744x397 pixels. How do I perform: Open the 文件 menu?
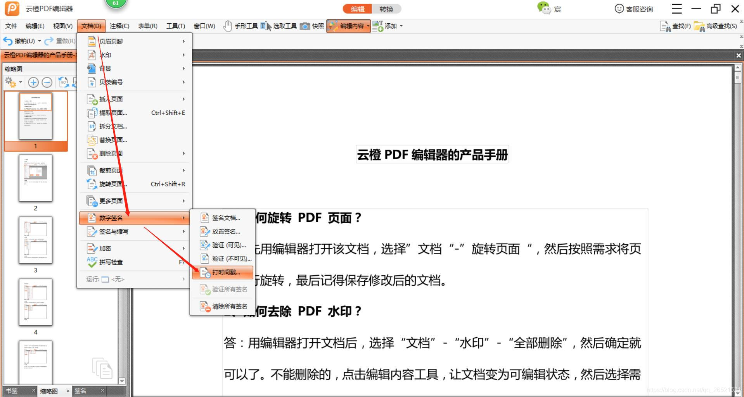(11, 26)
